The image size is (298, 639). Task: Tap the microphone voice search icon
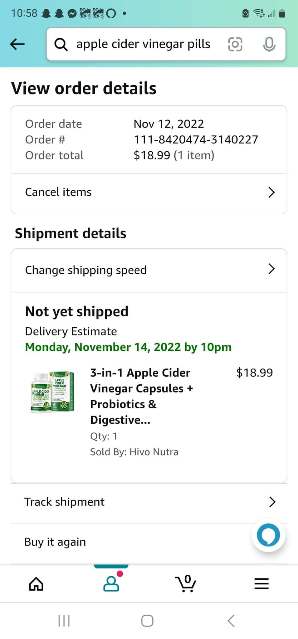coord(269,44)
